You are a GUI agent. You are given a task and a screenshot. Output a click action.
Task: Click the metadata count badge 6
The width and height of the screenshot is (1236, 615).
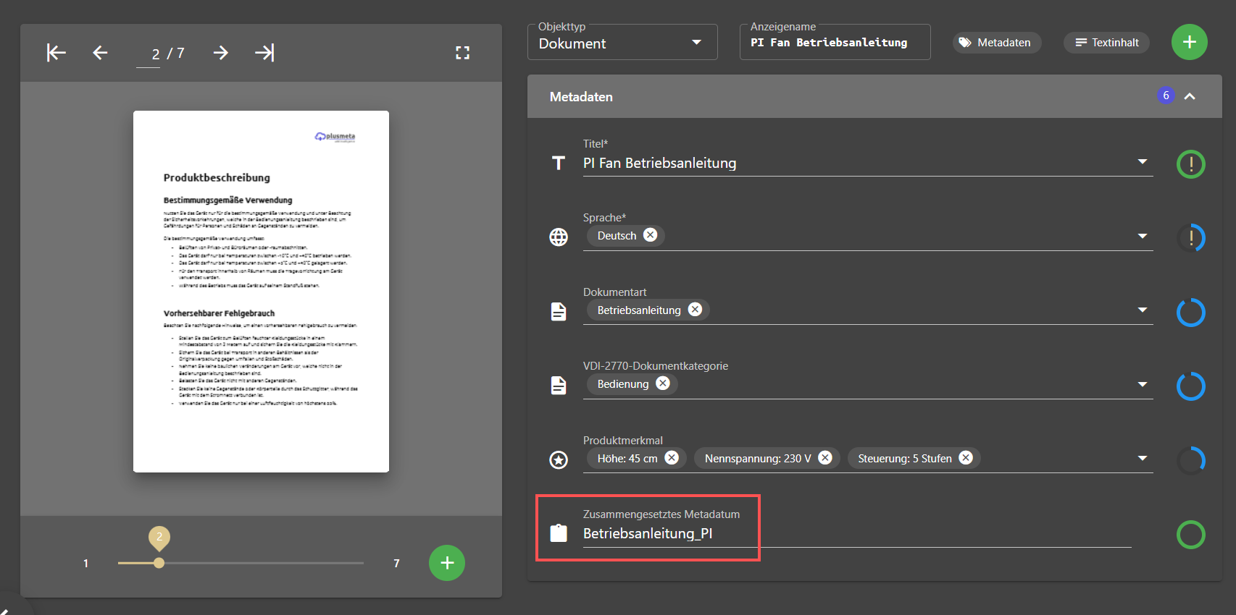click(x=1166, y=96)
